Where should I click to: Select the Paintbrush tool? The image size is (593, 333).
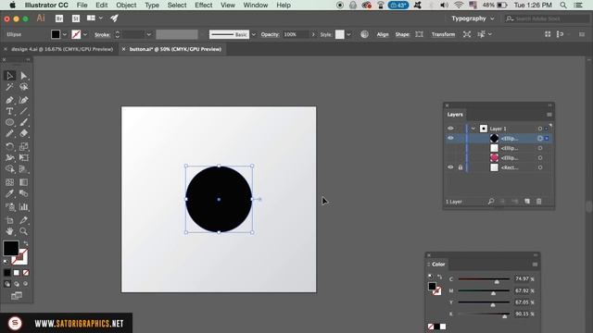[23, 122]
